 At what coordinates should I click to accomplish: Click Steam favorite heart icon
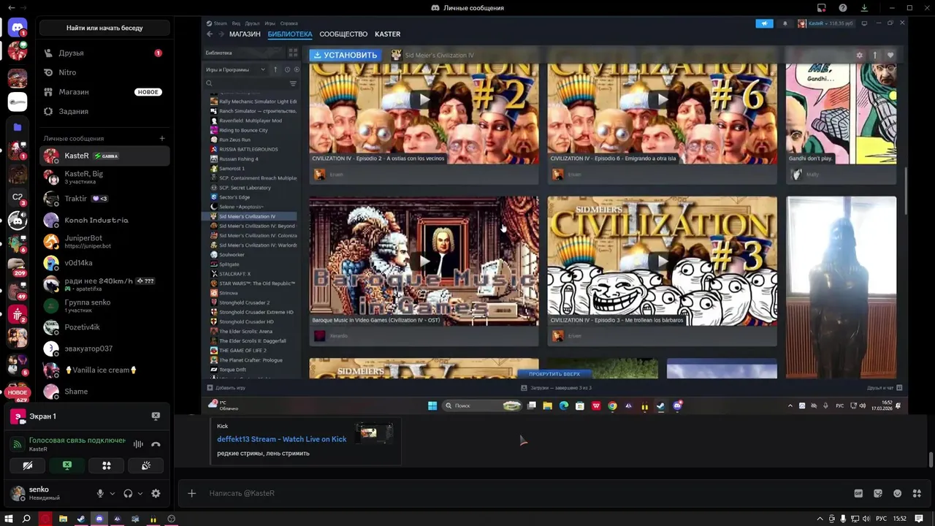[890, 55]
